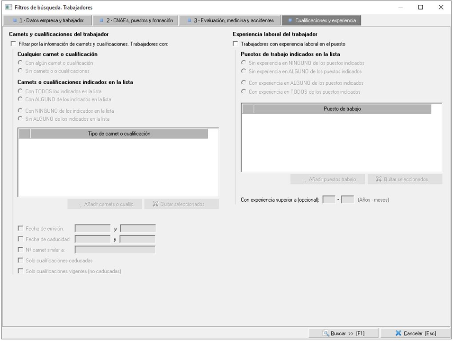Enable Filtrar por la información de carnets checkbox

tap(13, 44)
